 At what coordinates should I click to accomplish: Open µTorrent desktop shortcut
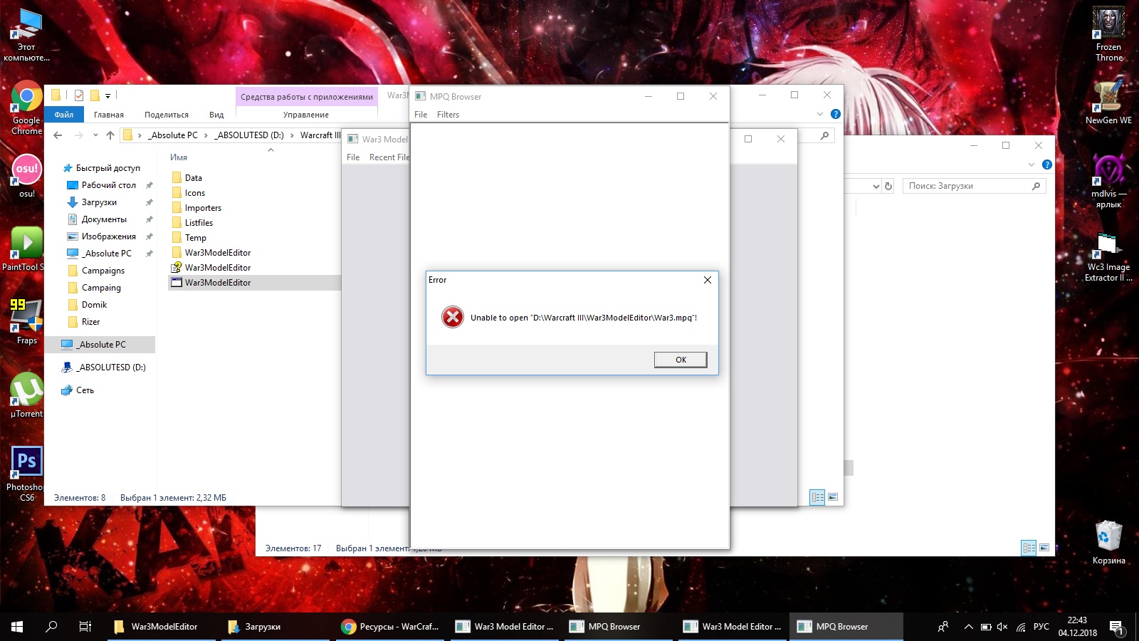pyautogui.click(x=27, y=395)
